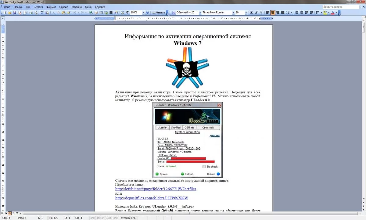Justify the paragraph text
Image resolution: width=366 pixels, height=220 pixels.
(283, 13)
